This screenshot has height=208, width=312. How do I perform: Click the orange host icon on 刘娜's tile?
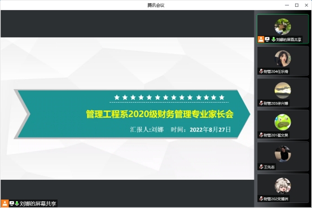coord(261,39)
